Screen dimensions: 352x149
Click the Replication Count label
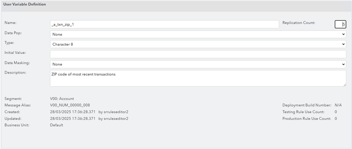299,22
